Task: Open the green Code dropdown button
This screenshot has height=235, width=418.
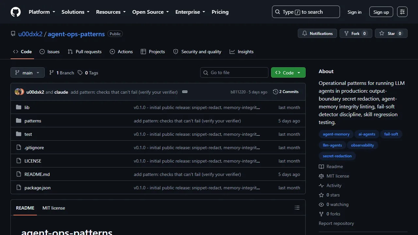Action: (288, 73)
